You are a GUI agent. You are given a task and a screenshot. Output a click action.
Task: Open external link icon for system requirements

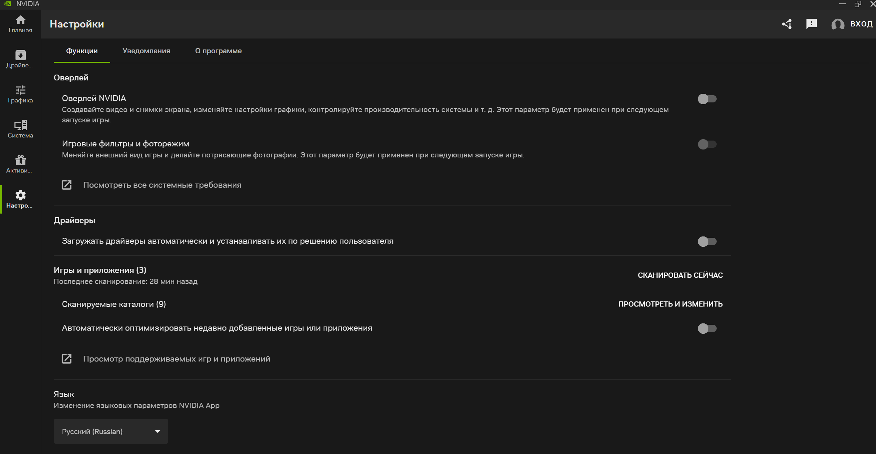(67, 185)
